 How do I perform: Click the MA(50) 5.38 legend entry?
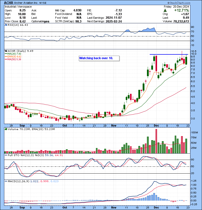coord(13,59)
